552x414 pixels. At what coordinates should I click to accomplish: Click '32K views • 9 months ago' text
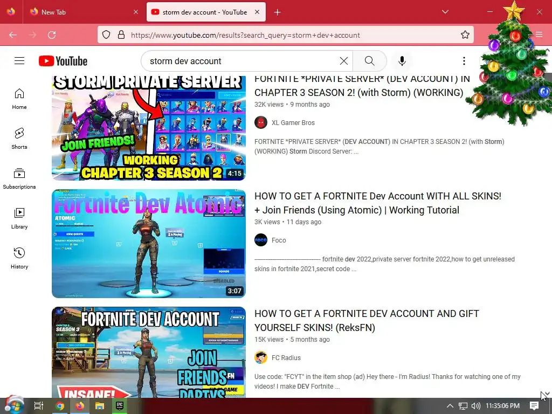(292, 105)
